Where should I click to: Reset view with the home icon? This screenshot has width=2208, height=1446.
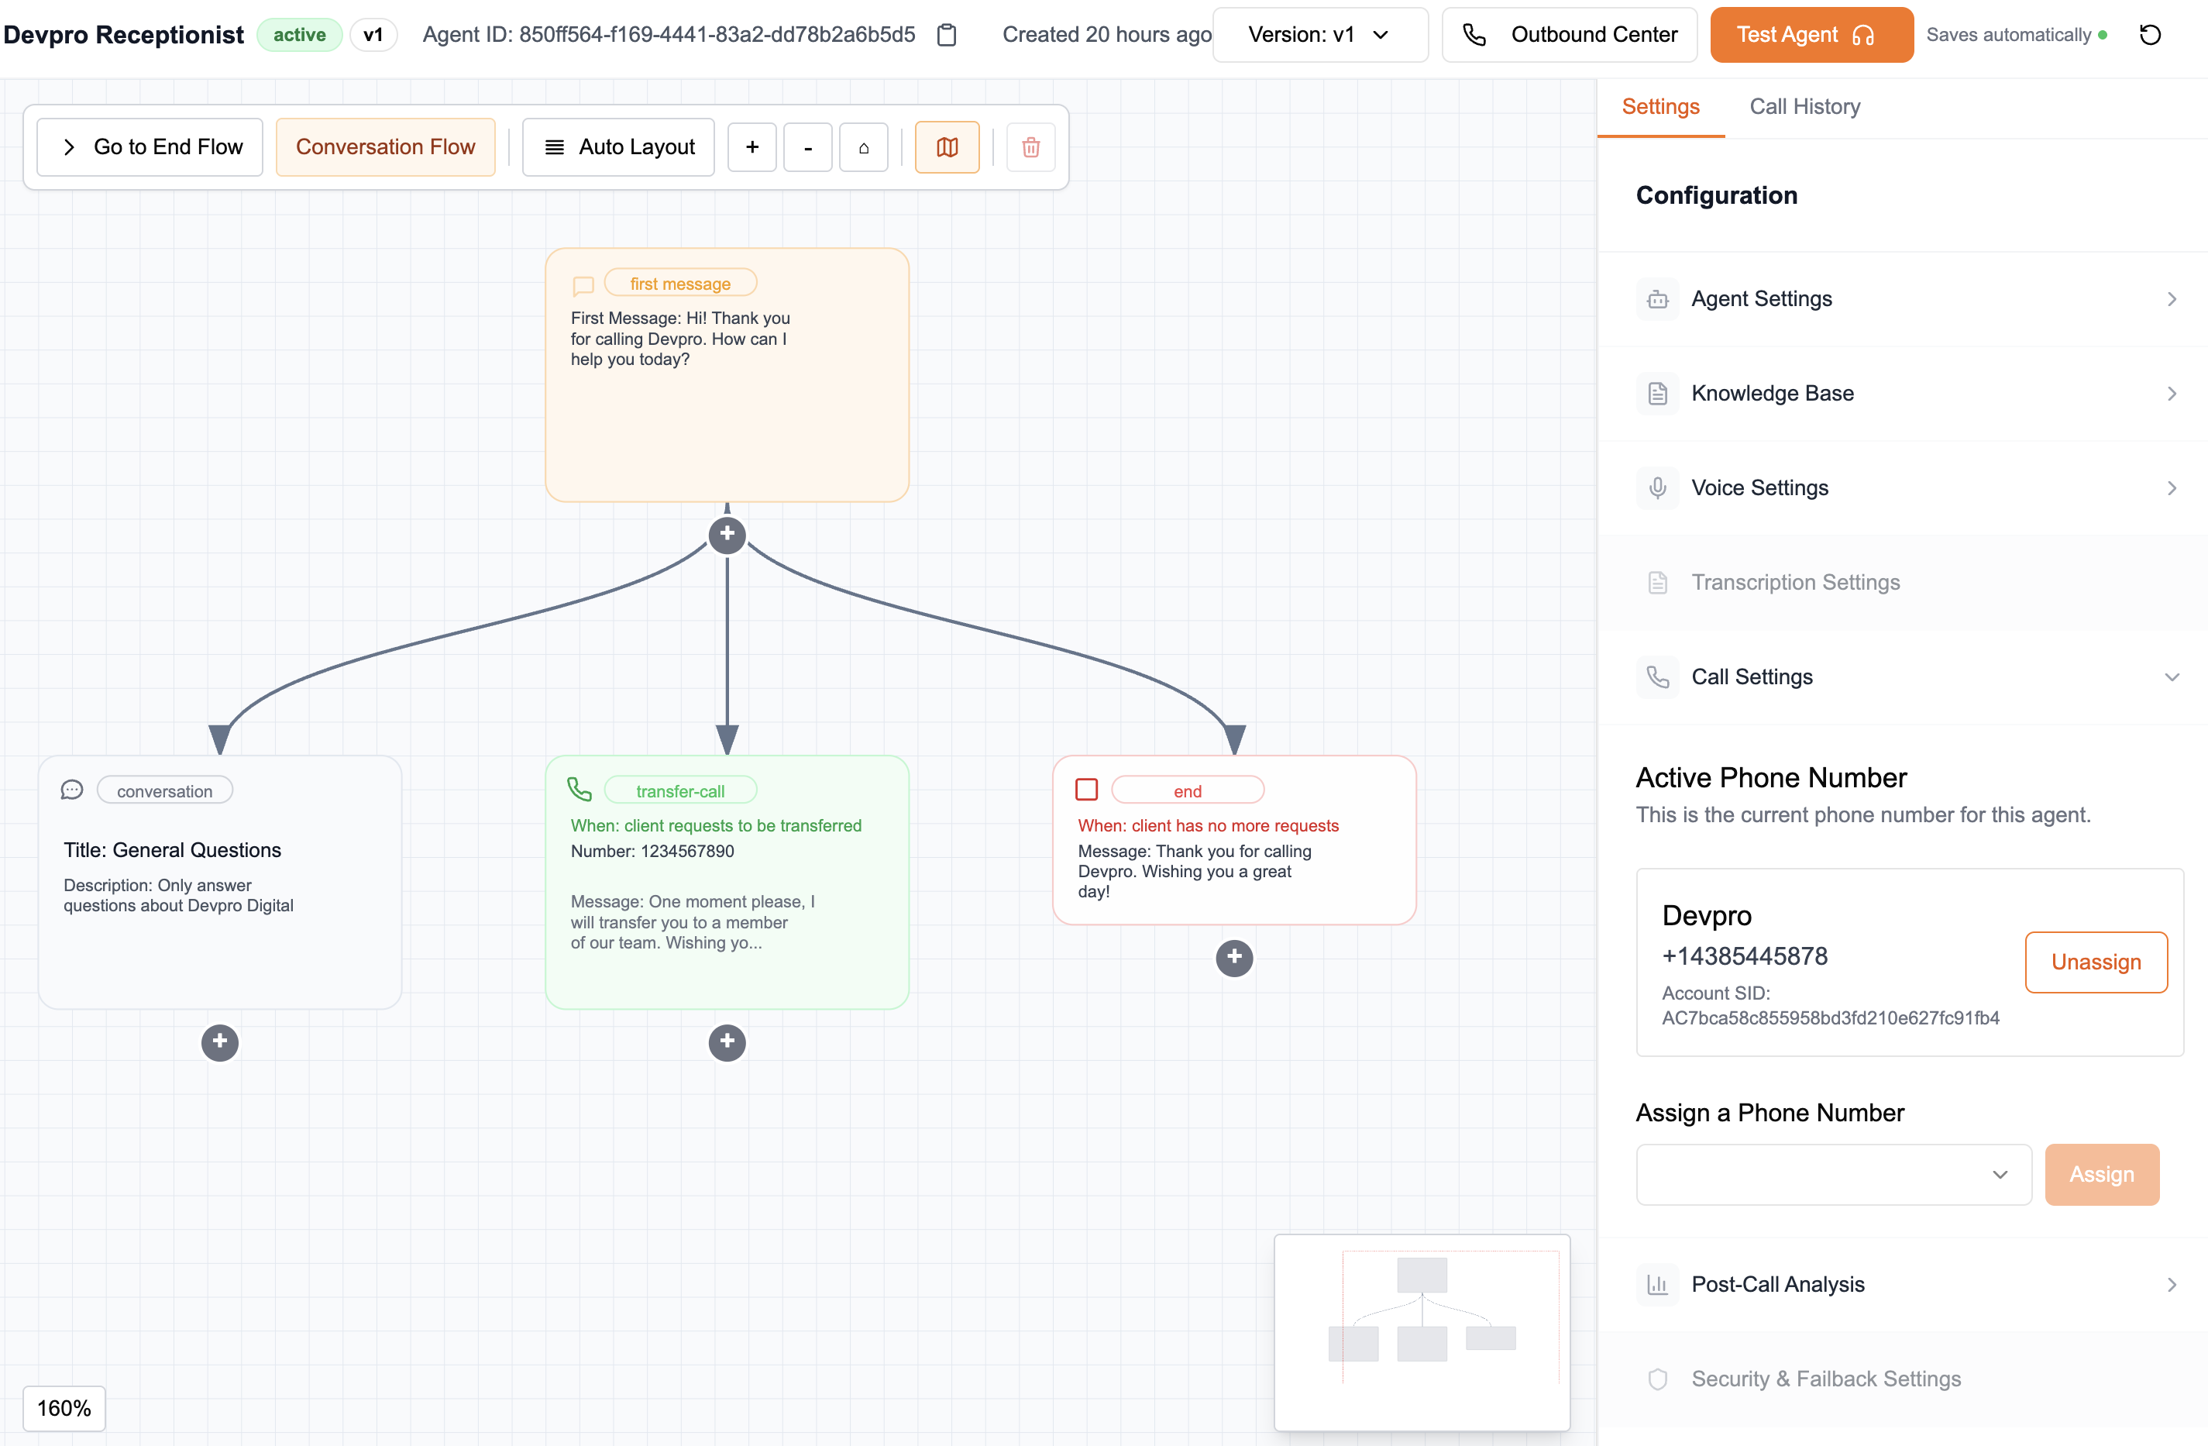coord(863,147)
